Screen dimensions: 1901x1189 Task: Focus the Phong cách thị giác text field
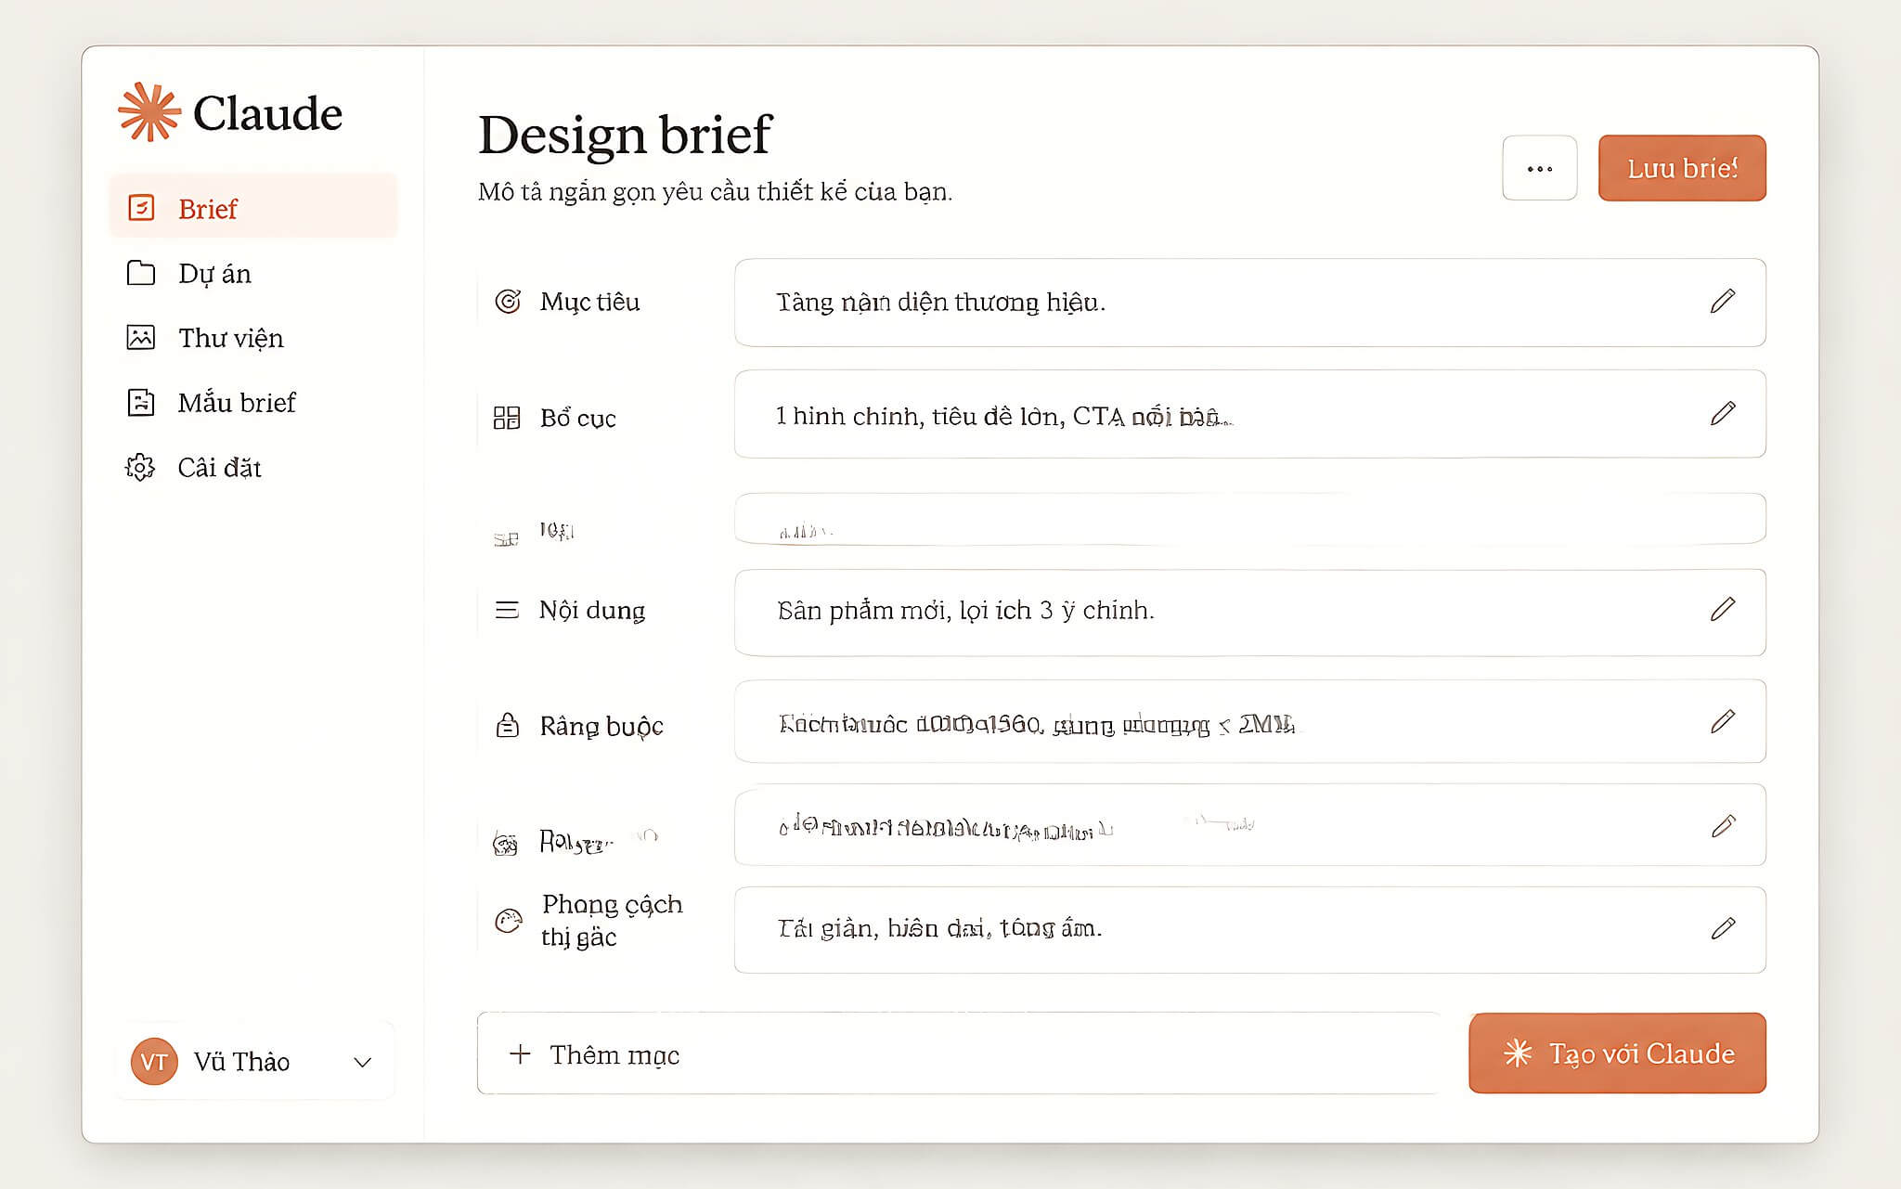coord(1249,930)
